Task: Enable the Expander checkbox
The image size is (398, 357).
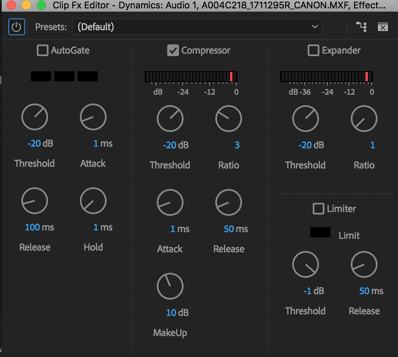Action: 313,50
